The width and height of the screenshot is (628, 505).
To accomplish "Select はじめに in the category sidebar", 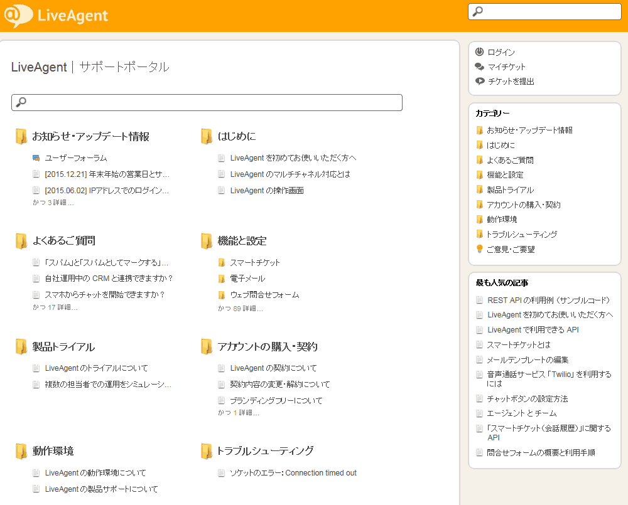I will click(501, 145).
